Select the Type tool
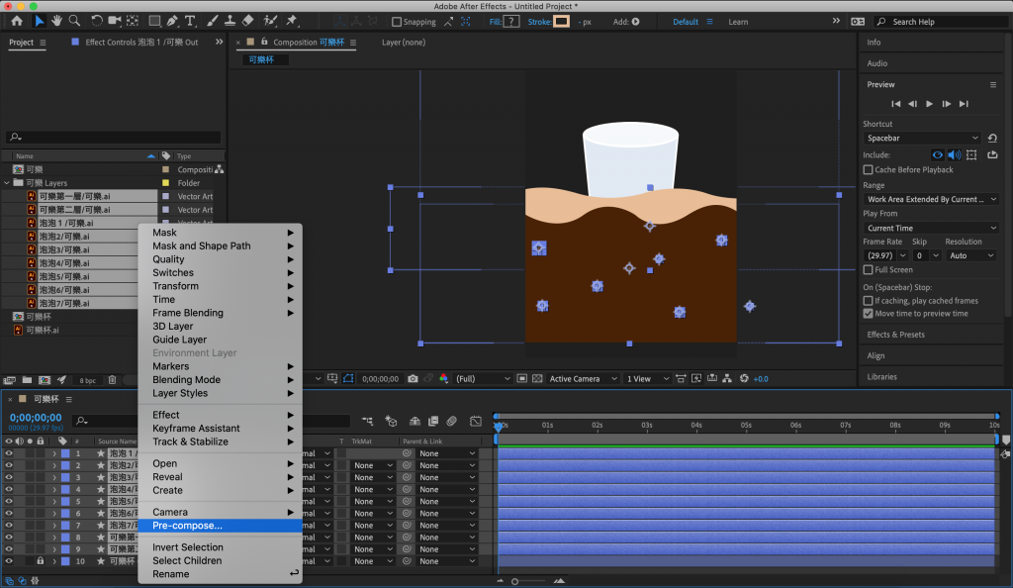The image size is (1013, 588). coord(191,21)
